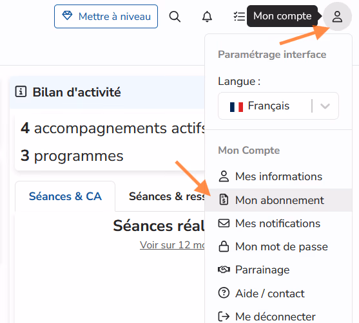Screen dimensions: 359x323
Task: Click the Mon compte user avatar
Action: coord(337,17)
